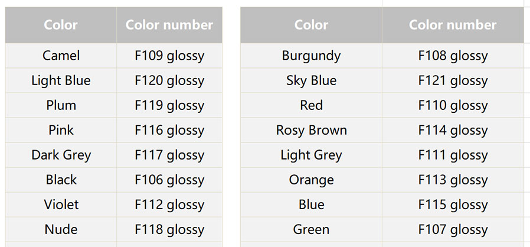The image size is (530, 247).
Task: Click the F106 glossy cell
Action: pos(169,180)
